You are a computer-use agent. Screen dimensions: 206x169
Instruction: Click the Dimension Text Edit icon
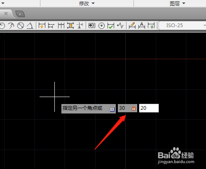tap(142, 25)
